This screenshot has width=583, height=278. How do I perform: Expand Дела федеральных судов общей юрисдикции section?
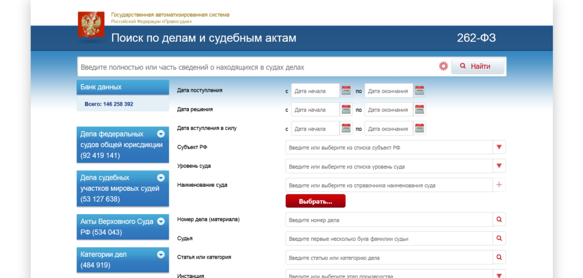point(161,134)
